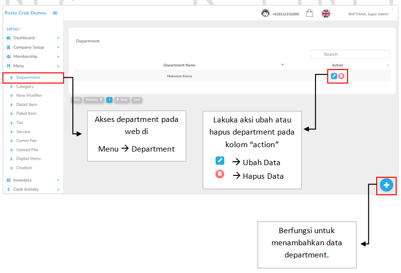Click the red delete icon for Makanan Korea

point(341,76)
